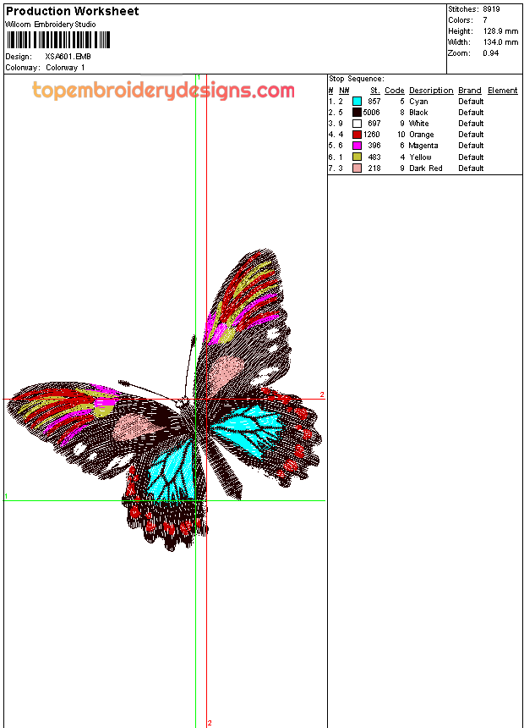Select the 'White' description text
This screenshot has height=728, width=524.
pos(418,124)
